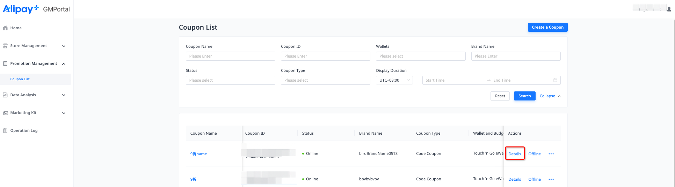Open the UTC+08:00 timezone dropdown
Image resolution: width=675 pixels, height=187 pixels.
point(394,80)
